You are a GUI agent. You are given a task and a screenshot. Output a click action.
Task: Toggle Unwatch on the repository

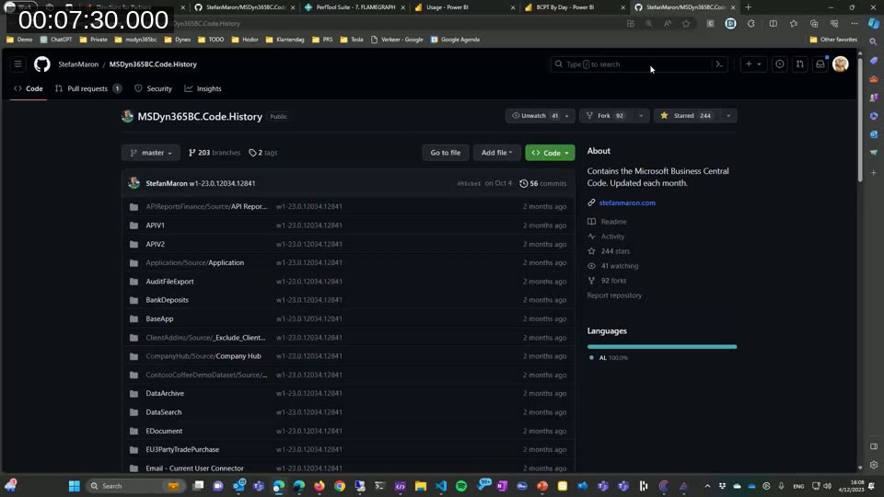(x=534, y=116)
